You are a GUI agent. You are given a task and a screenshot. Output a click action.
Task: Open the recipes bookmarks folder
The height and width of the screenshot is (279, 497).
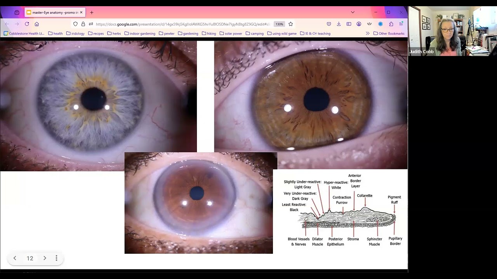(96, 33)
